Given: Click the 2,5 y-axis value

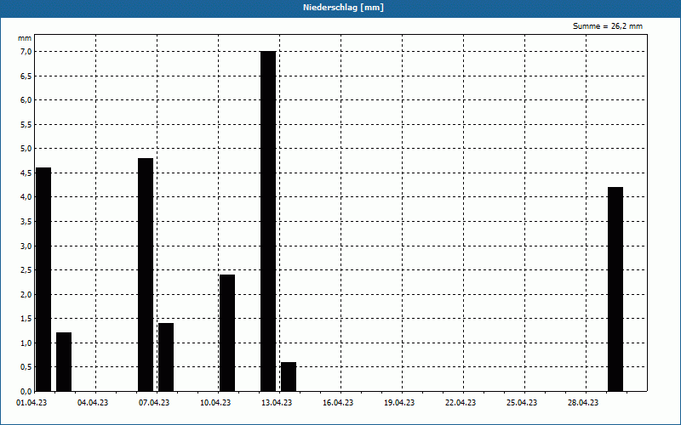Looking at the screenshot, I should click(x=26, y=270).
